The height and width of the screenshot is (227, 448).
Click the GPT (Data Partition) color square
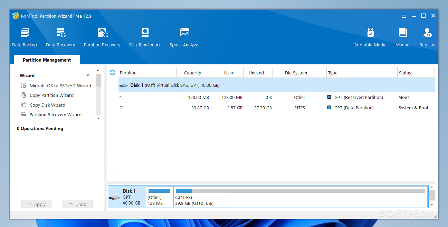[x=329, y=108]
